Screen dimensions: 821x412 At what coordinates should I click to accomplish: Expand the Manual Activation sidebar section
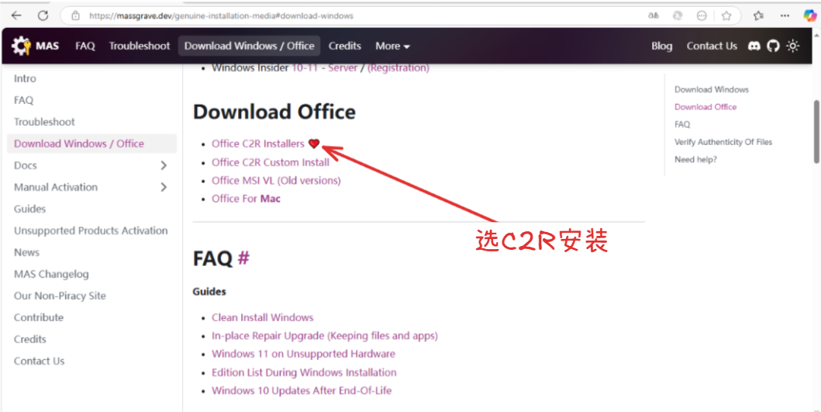coord(164,187)
